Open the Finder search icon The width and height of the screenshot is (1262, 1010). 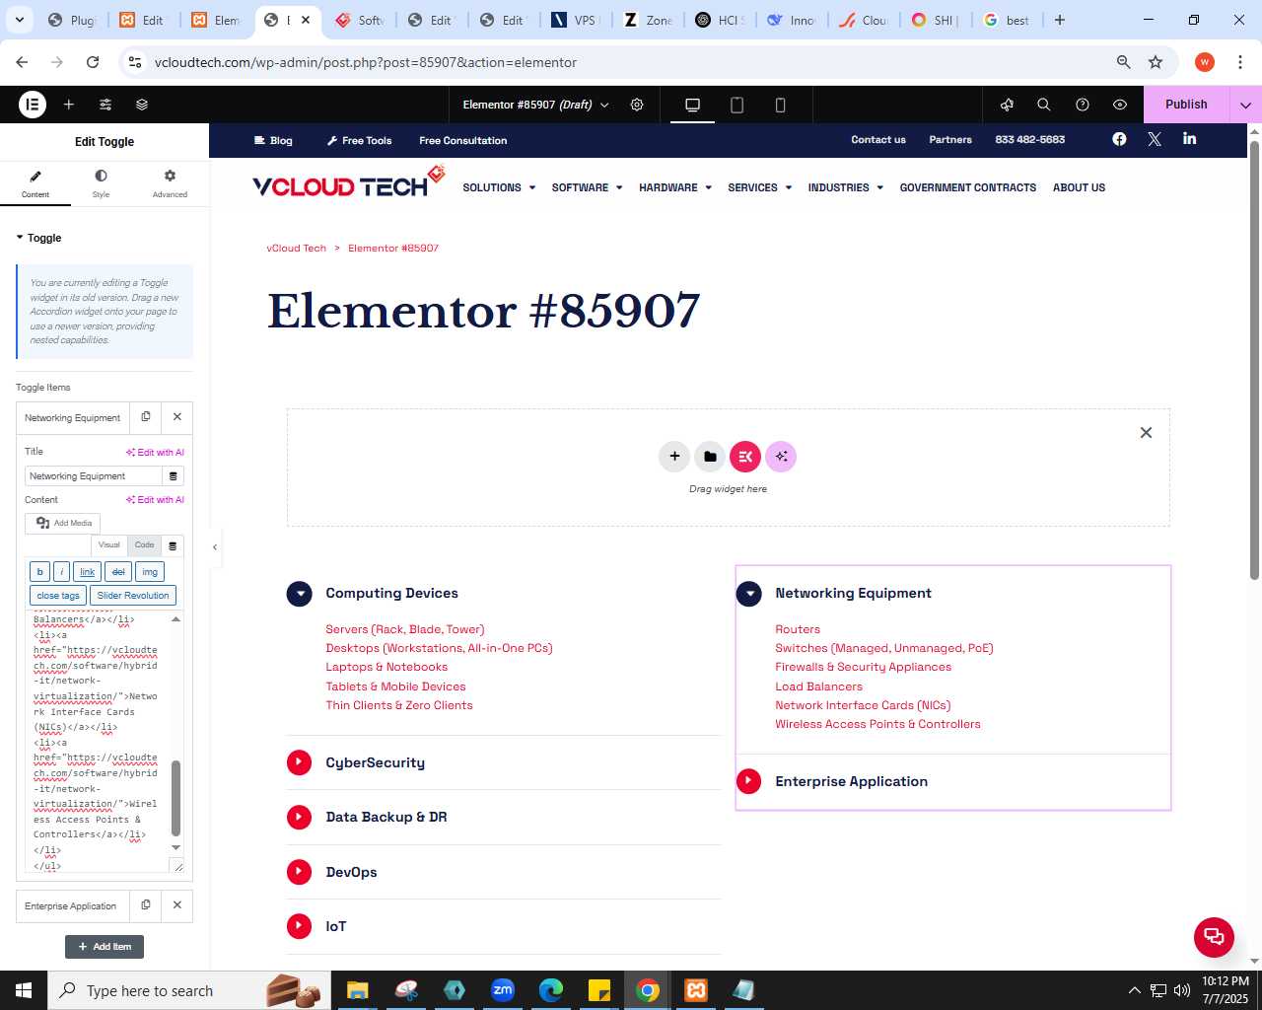[x=1044, y=105]
